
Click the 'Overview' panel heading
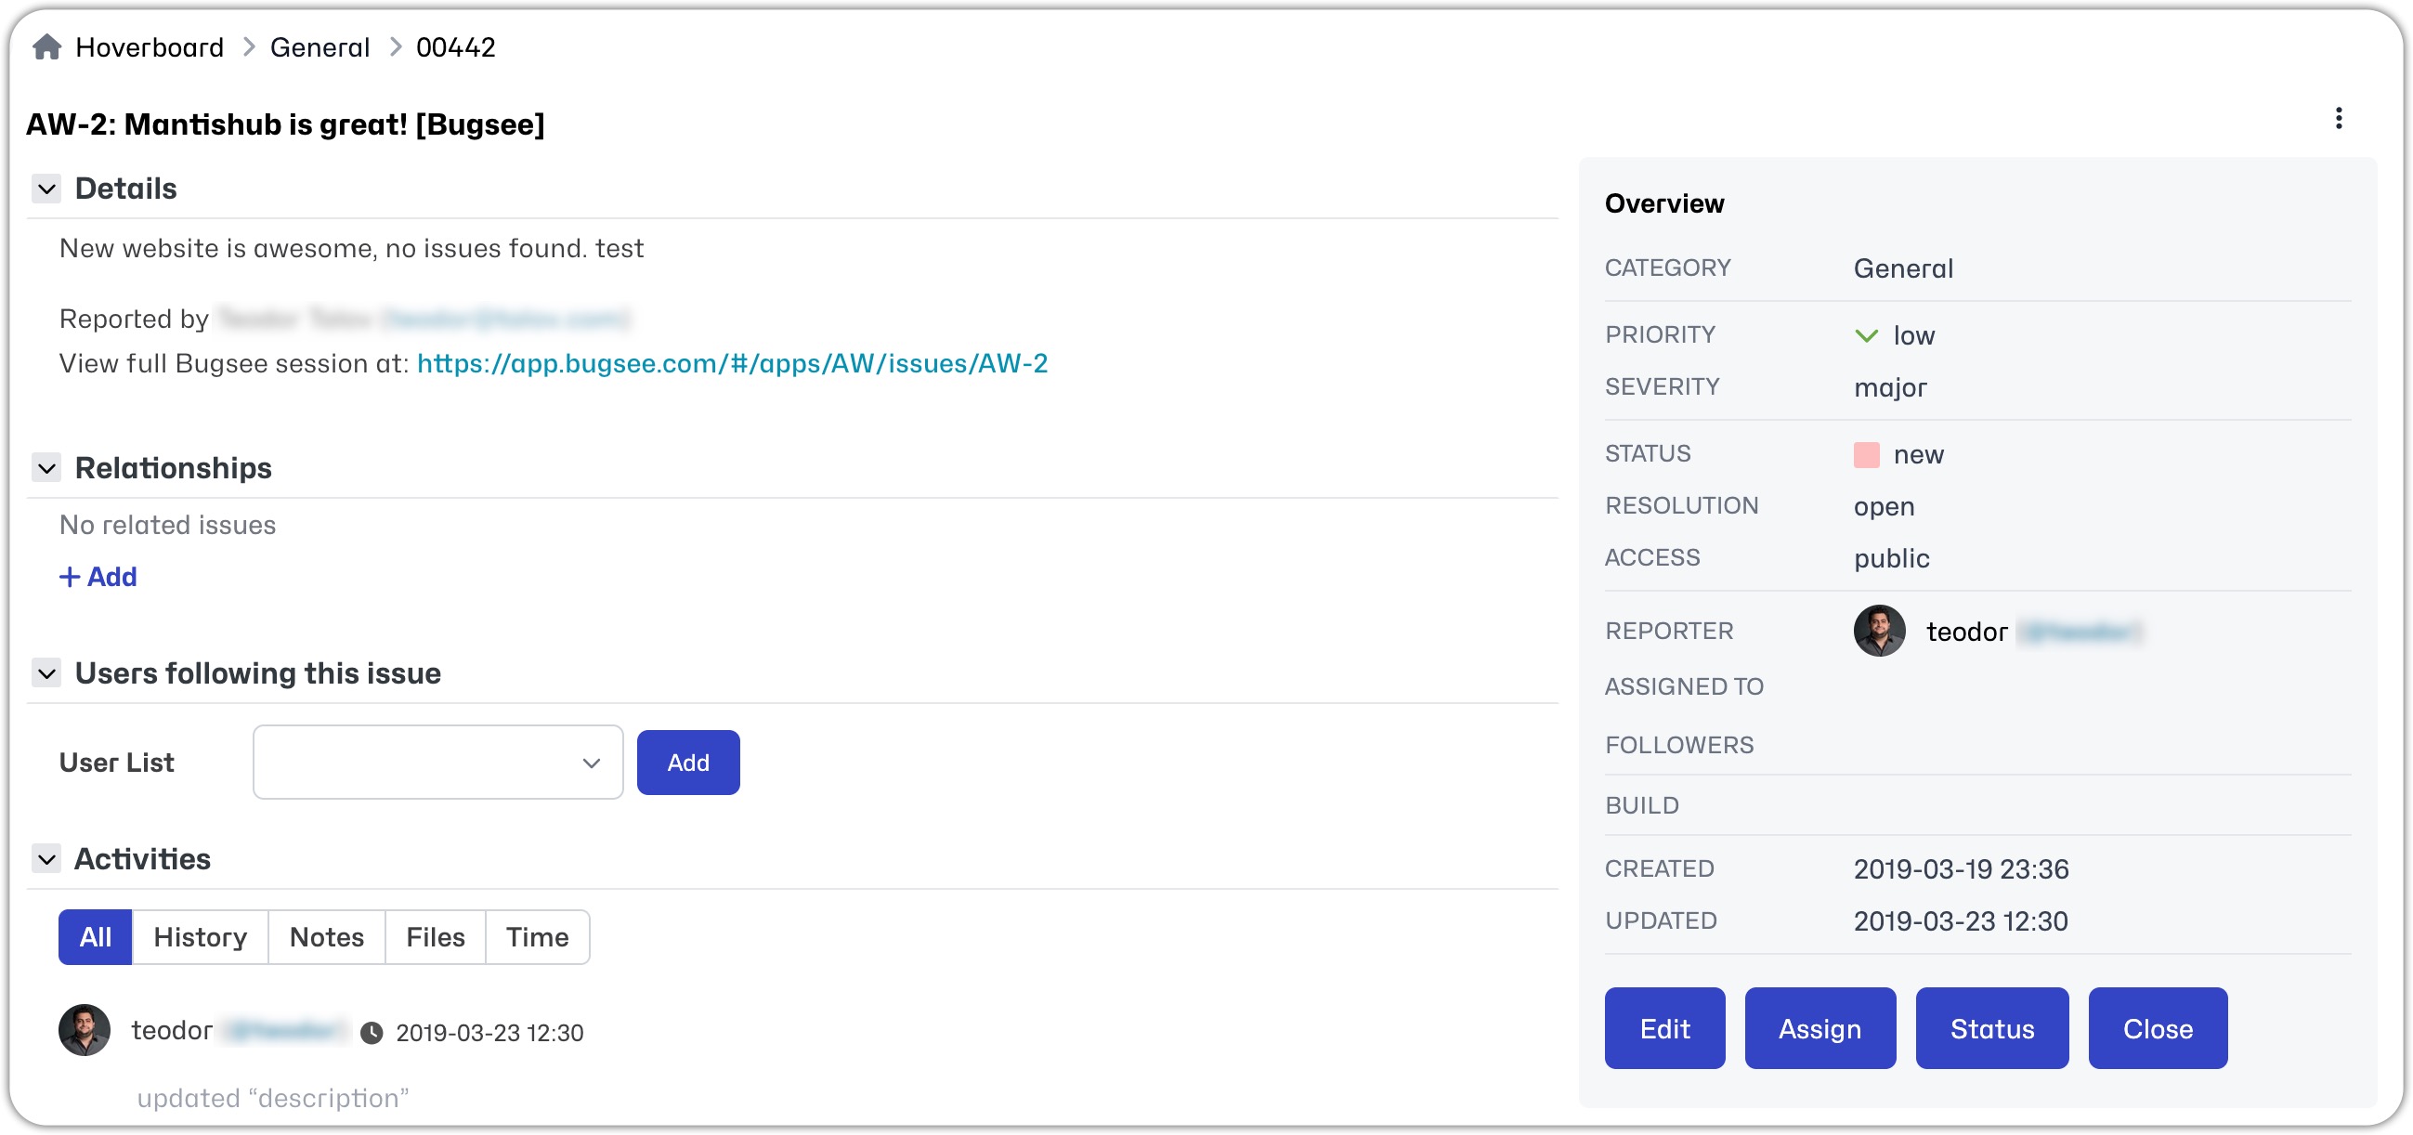click(x=1664, y=203)
